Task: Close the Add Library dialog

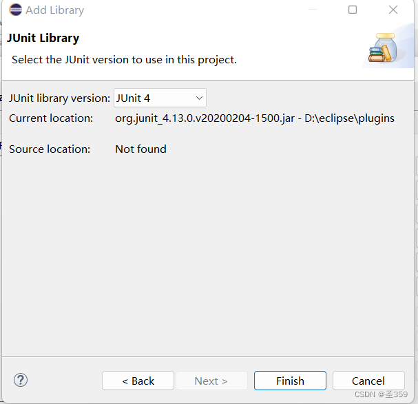Action: click(x=393, y=10)
